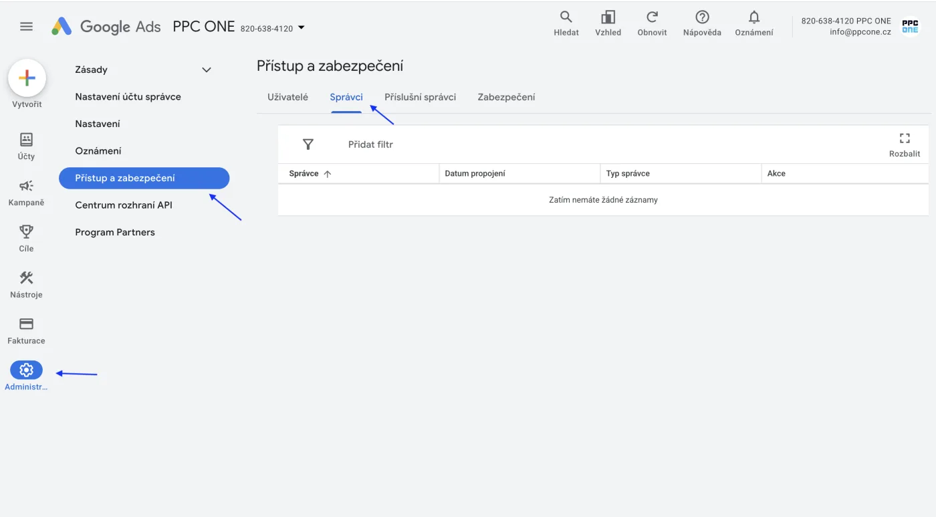This screenshot has width=936, height=517.
Task: Open the Oznámení entry in the side menu
Action: [98, 151]
